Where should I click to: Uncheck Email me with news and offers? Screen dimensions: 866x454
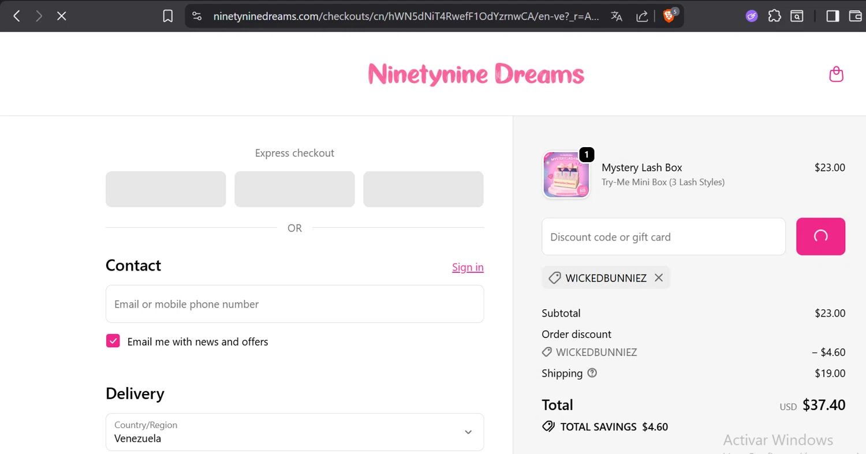click(x=113, y=341)
